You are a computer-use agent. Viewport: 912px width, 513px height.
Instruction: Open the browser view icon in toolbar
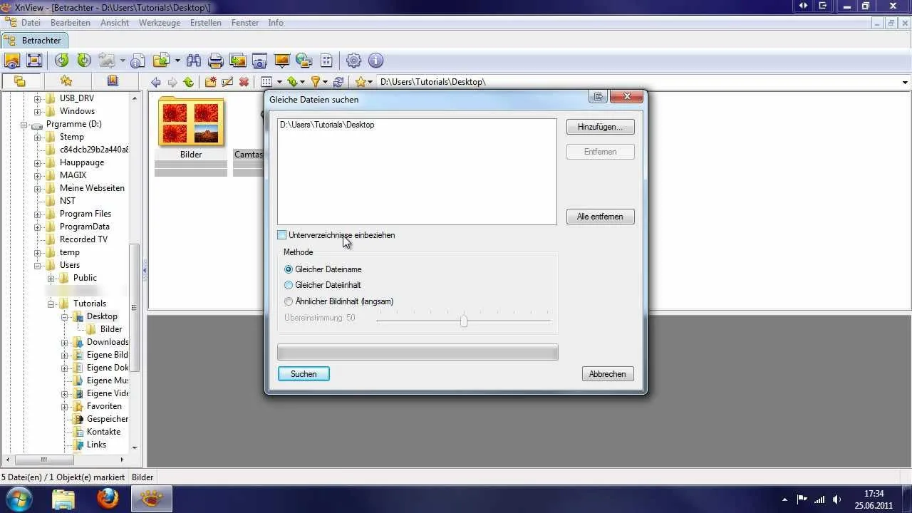[x=12, y=61]
